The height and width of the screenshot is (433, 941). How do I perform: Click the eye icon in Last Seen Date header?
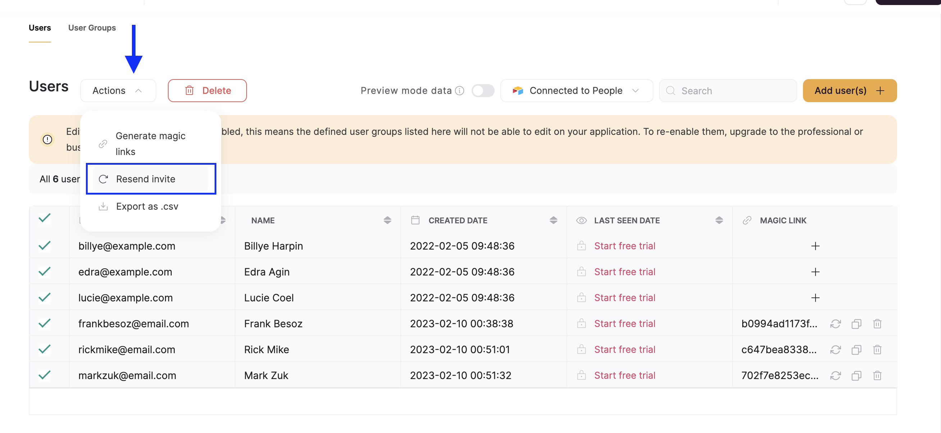(581, 220)
